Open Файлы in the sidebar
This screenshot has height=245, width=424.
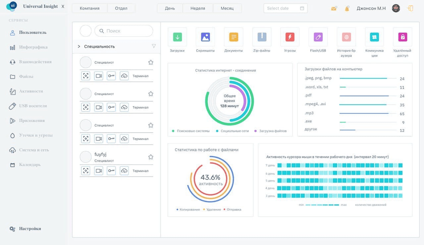click(26, 76)
